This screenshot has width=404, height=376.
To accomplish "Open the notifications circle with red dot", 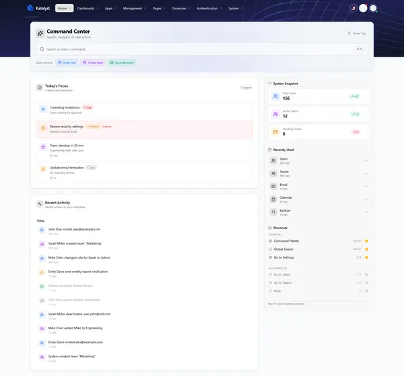I will (x=363, y=8).
